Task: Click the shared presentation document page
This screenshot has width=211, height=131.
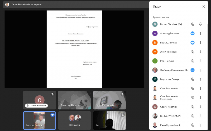Action: pyautogui.click(x=74, y=49)
